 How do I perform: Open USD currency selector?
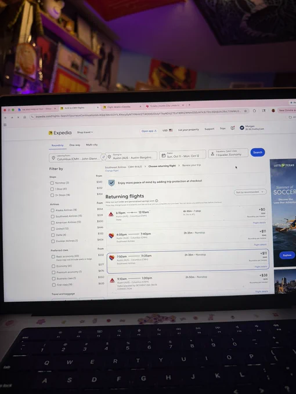[x=167, y=130]
